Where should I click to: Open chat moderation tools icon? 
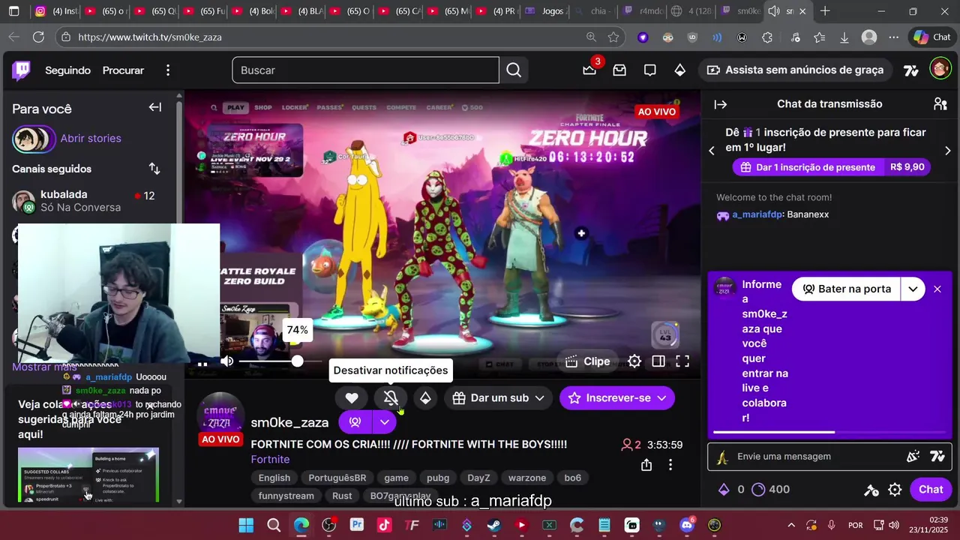[x=871, y=490]
